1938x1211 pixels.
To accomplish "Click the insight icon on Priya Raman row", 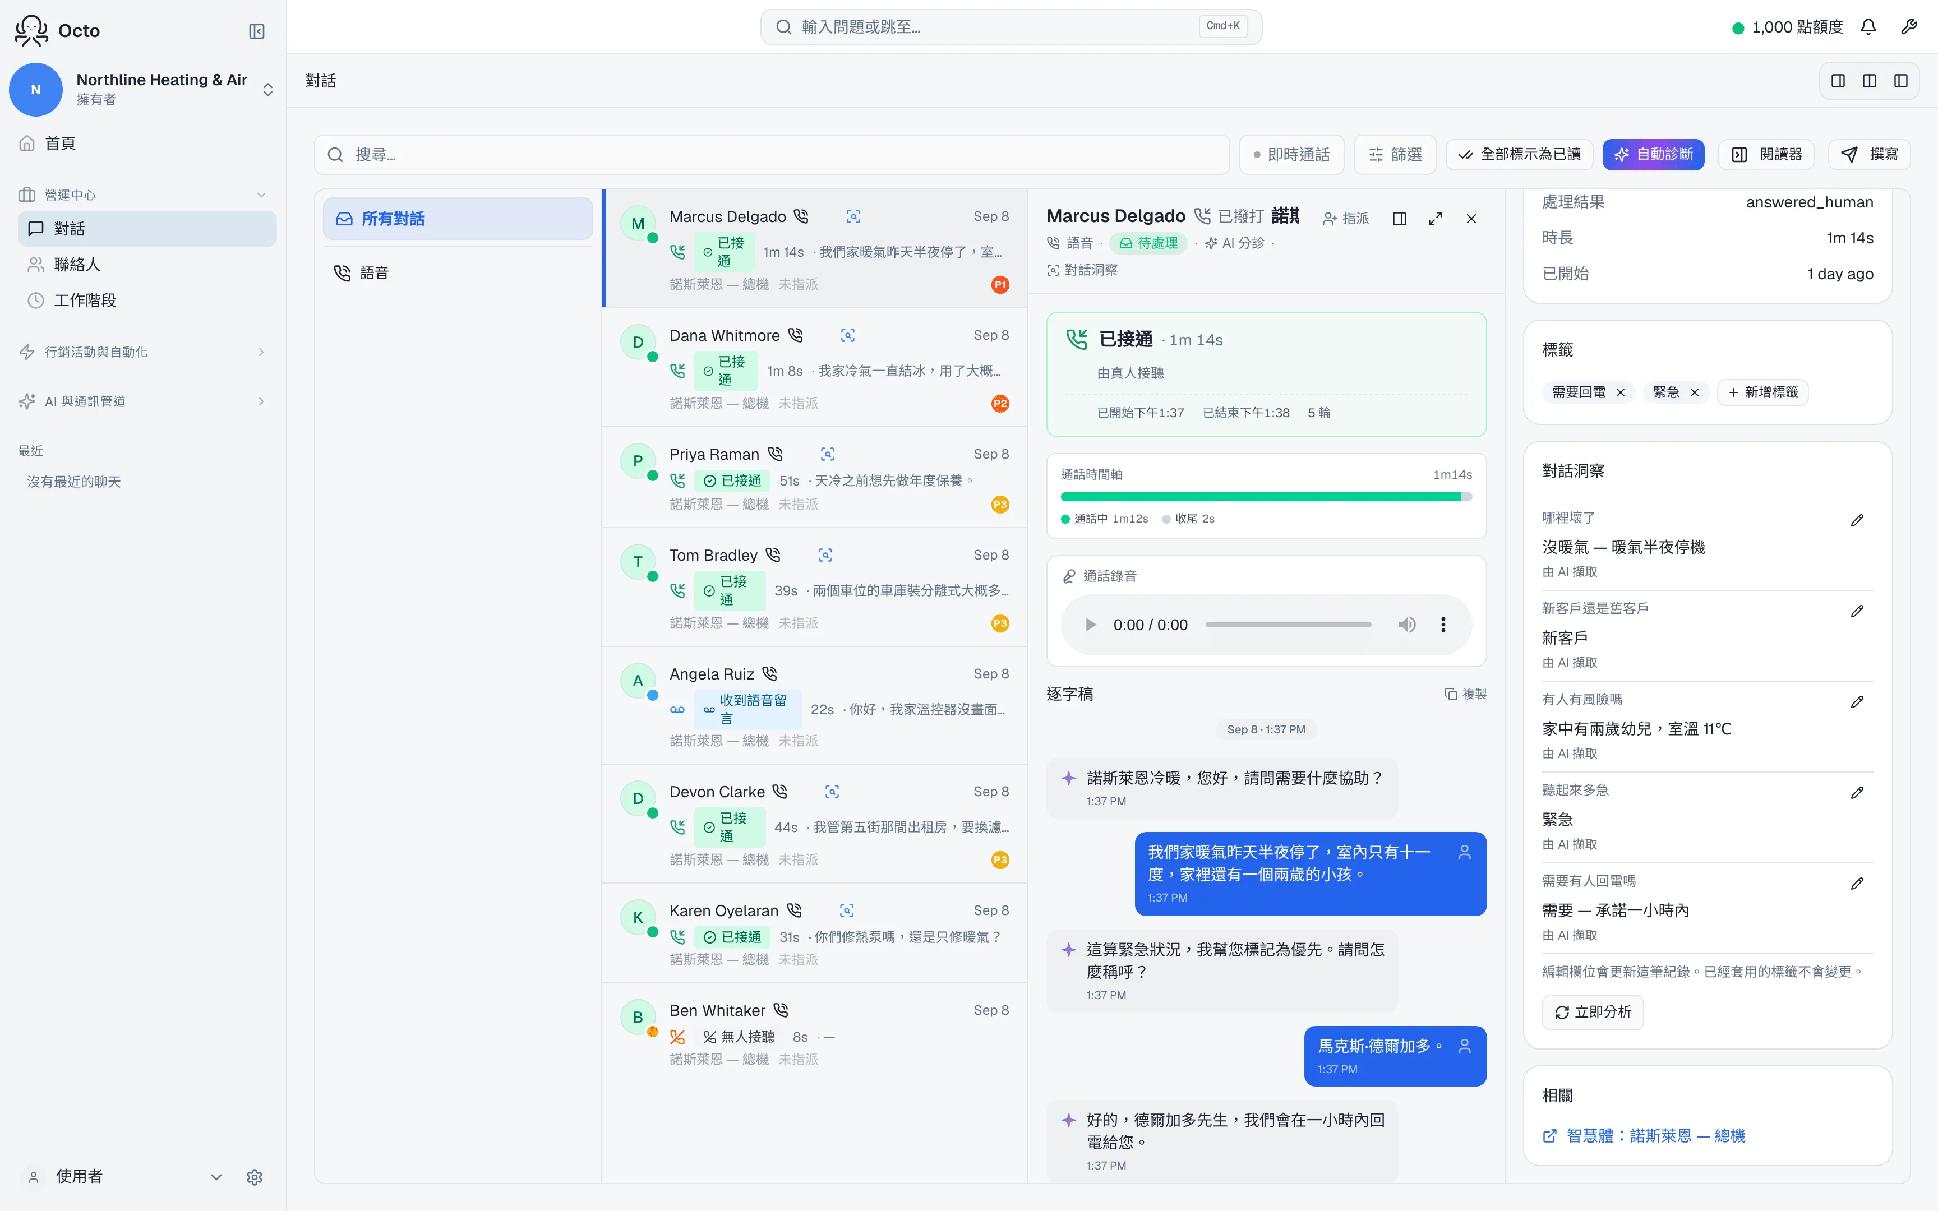I will coord(828,454).
